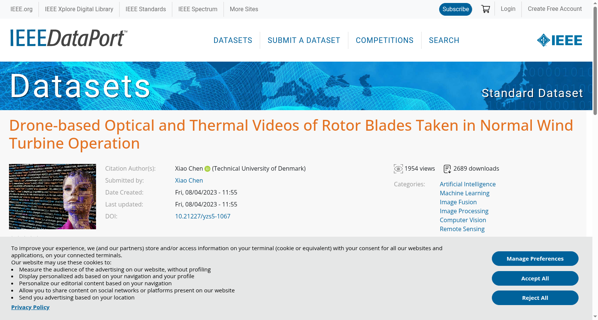Click the '2689 downloads' text
This screenshot has height=320, width=598.
[x=476, y=169]
